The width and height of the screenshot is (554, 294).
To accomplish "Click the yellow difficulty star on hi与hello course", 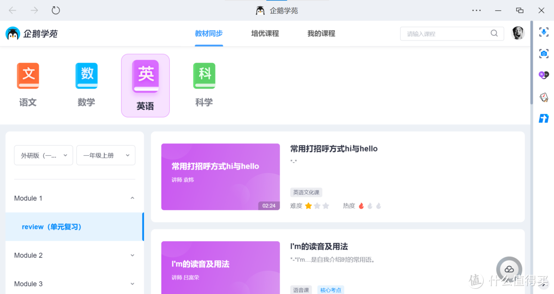I will 308,206.
